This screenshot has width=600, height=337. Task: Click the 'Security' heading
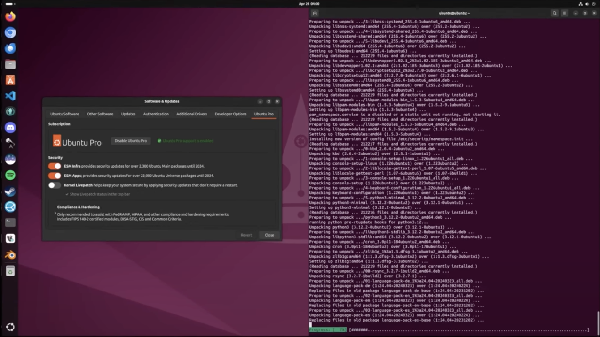(55, 158)
